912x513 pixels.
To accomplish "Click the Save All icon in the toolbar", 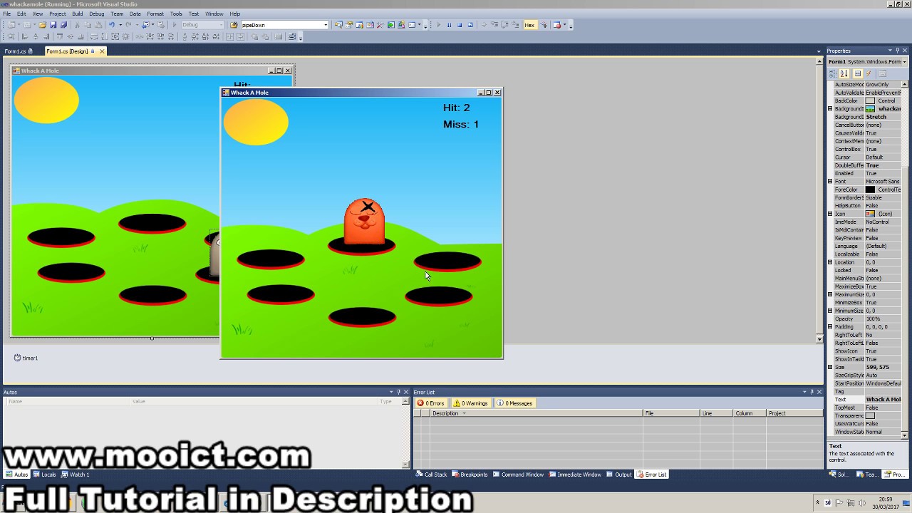I will click(x=64, y=25).
